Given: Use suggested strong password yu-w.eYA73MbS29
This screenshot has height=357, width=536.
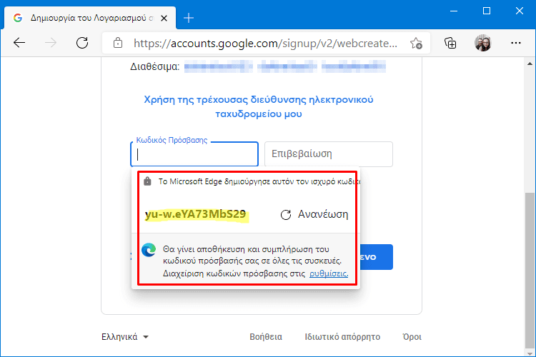Looking at the screenshot, I should point(196,214).
